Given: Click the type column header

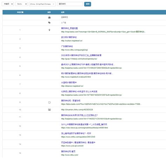Looking at the screenshot, I should pos(49,12).
